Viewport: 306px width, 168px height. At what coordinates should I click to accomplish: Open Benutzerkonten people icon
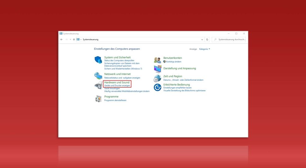click(x=157, y=60)
